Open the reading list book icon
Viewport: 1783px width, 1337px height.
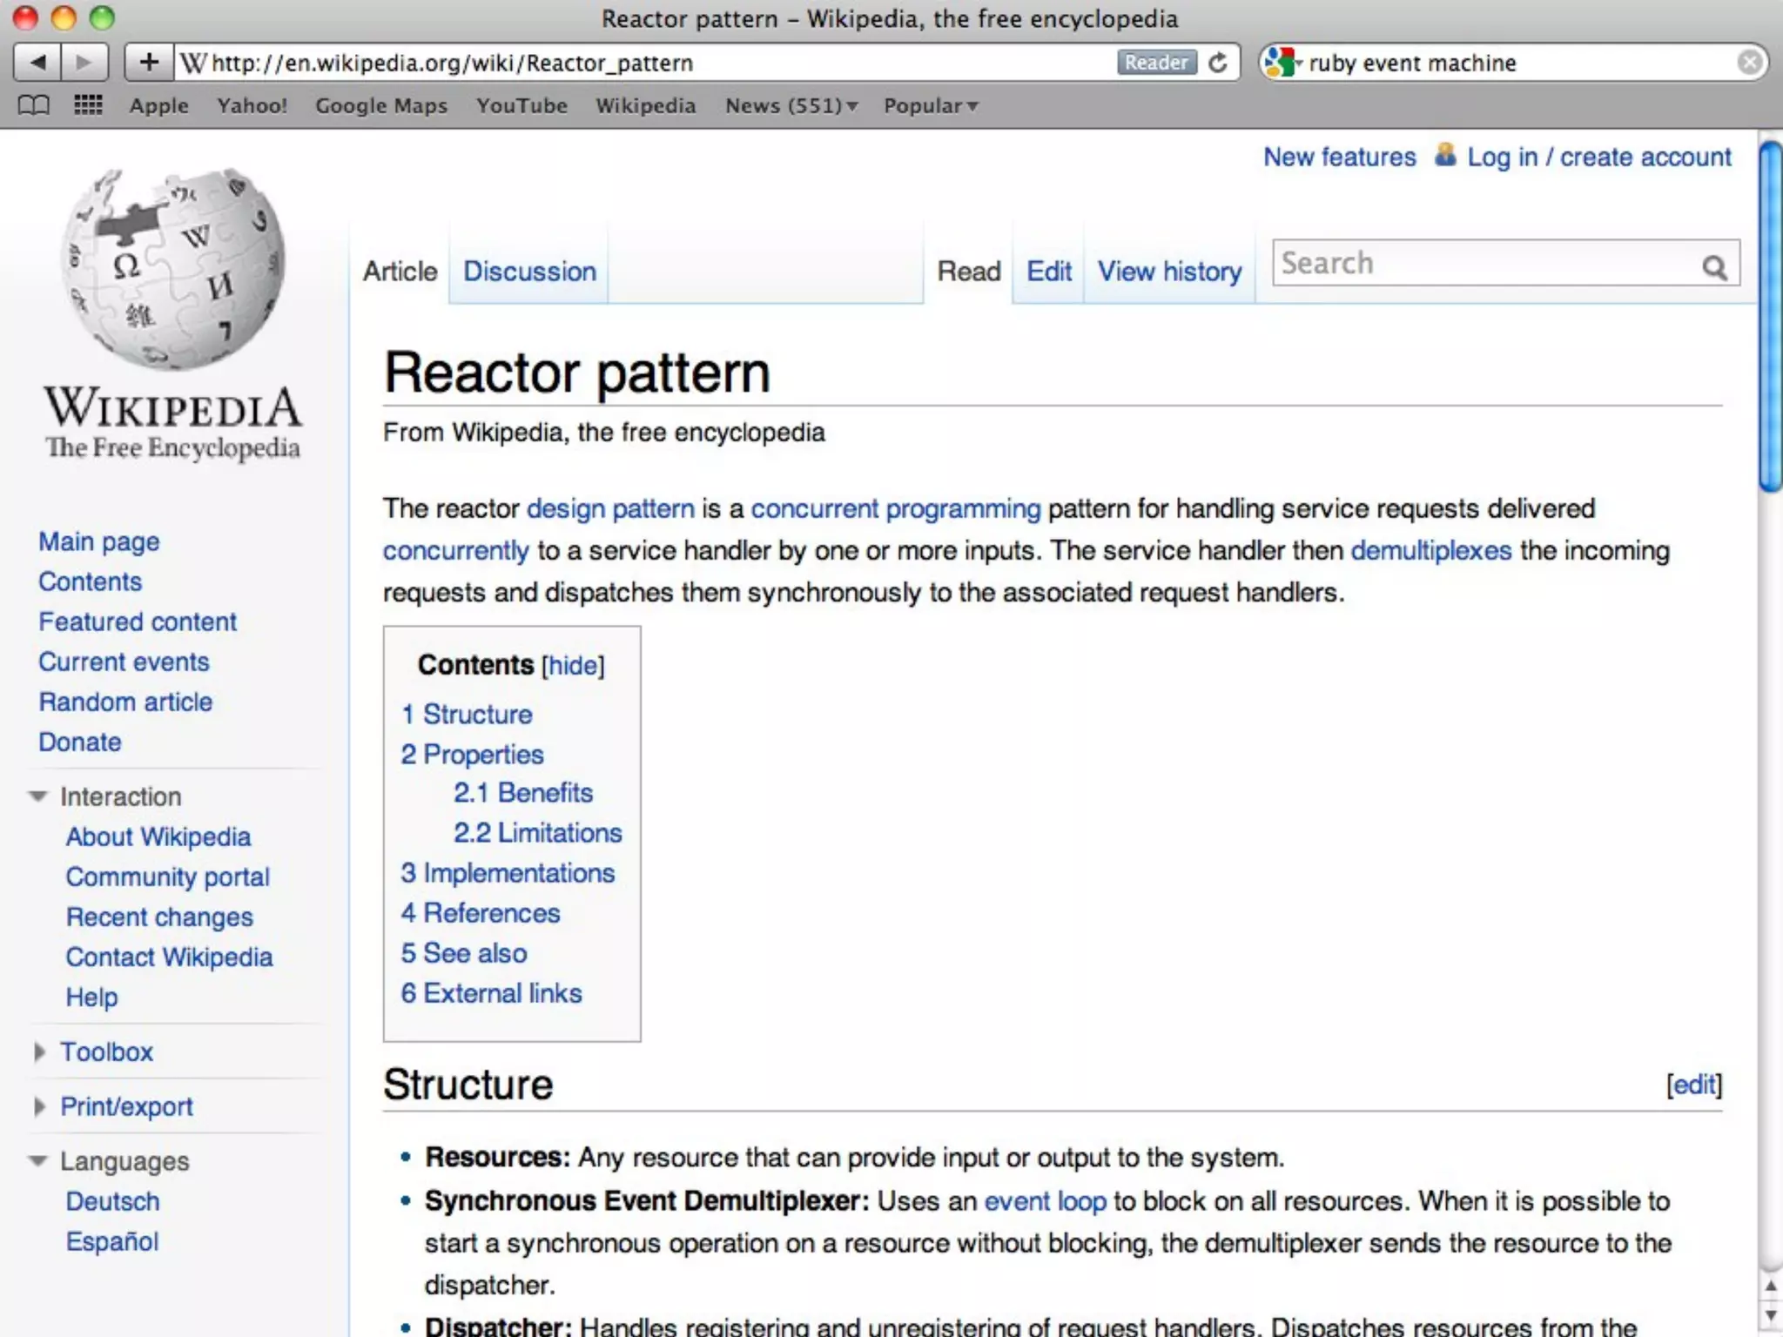point(34,106)
